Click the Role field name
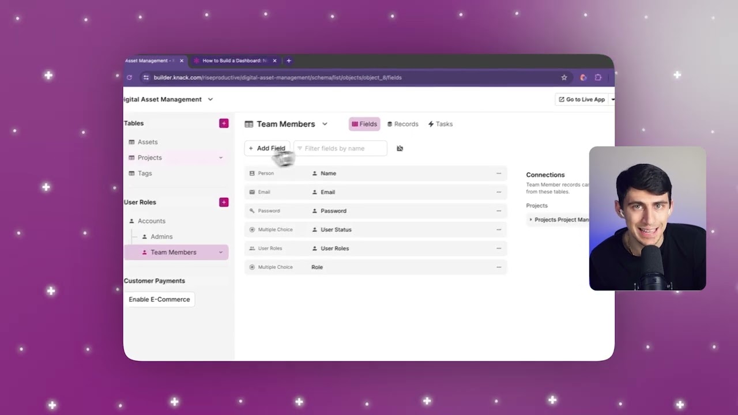The height and width of the screenshot is (415, 738). pos(317,267)
